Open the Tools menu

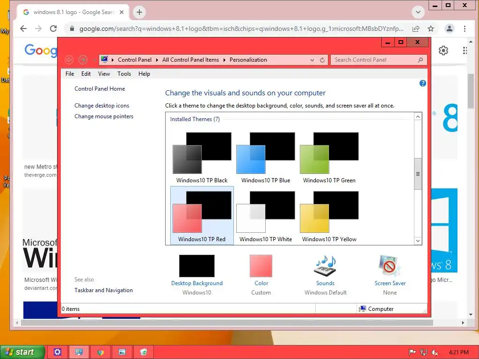point(124,74)
